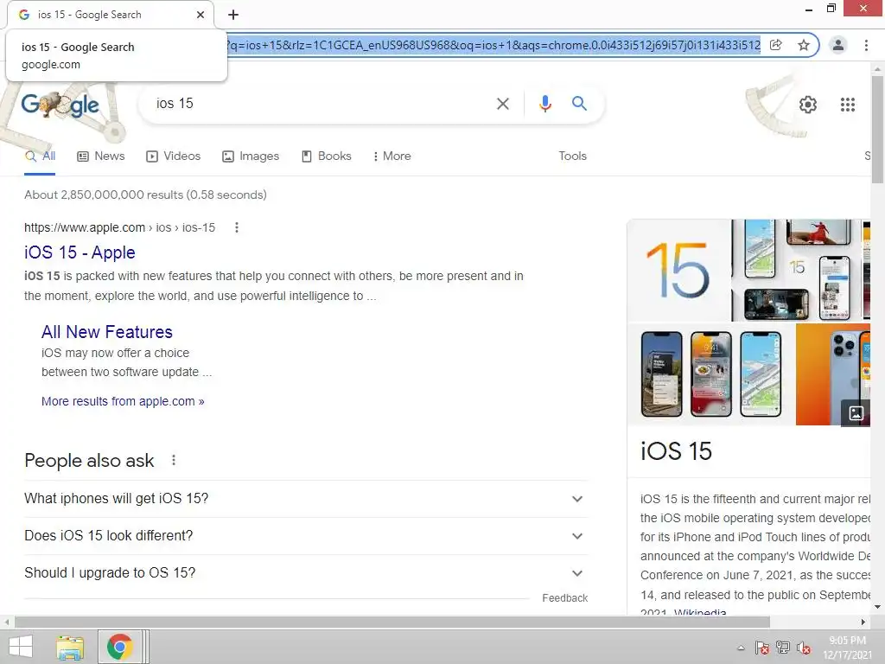Open search Tools
The image size is (885, 664).
(x=572, y=156)
